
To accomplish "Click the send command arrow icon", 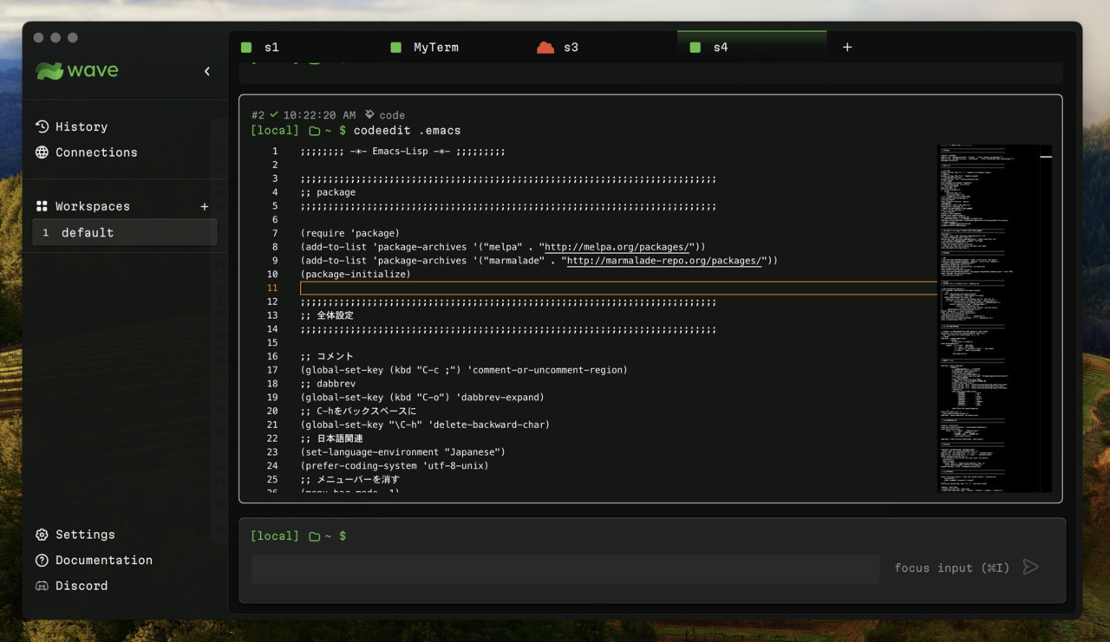I will pos(1030,567).
